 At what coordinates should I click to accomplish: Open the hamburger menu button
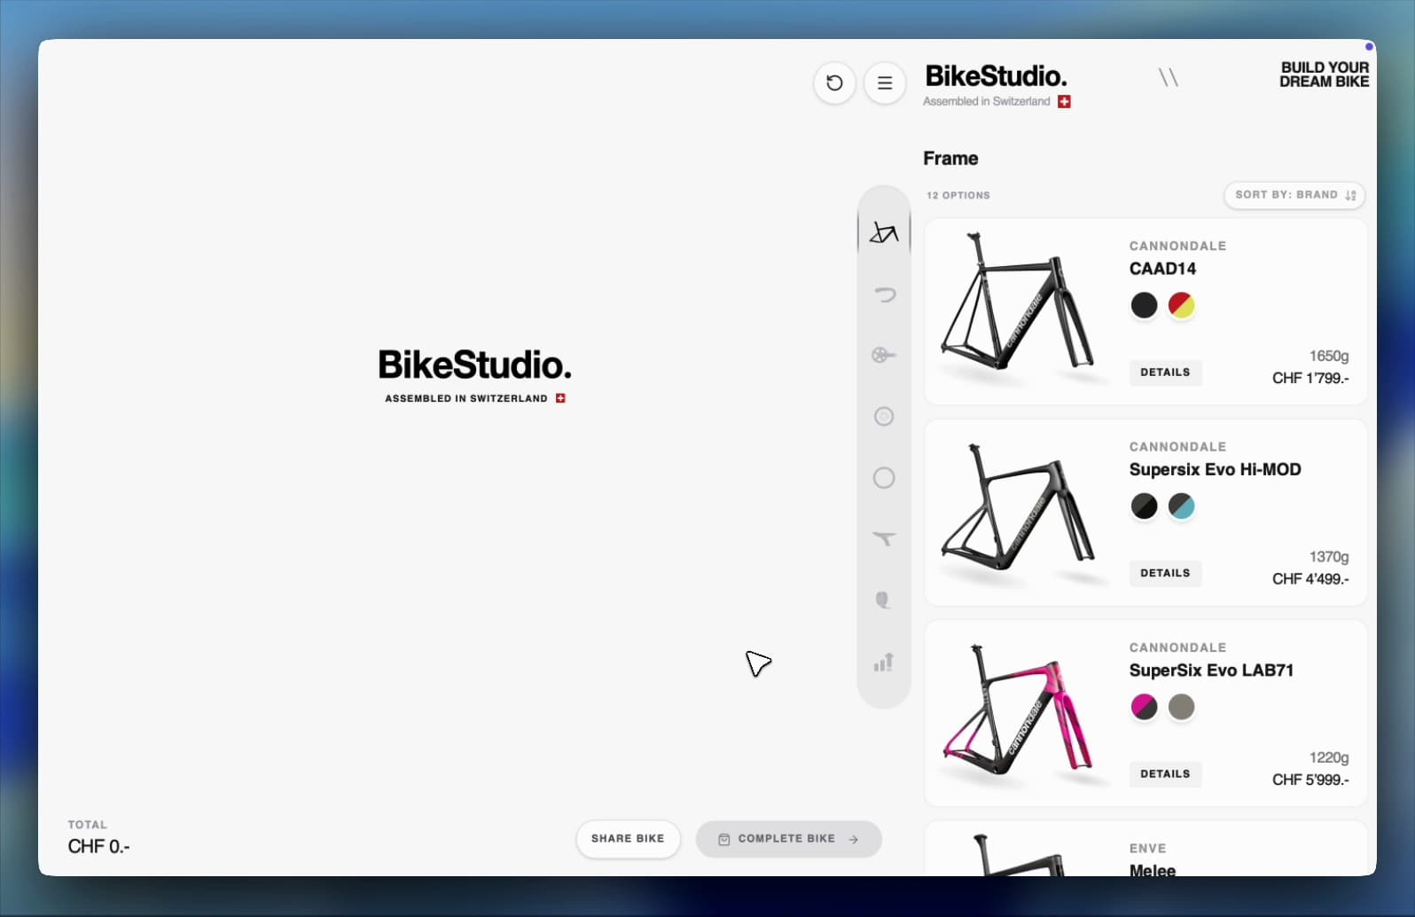885,83
